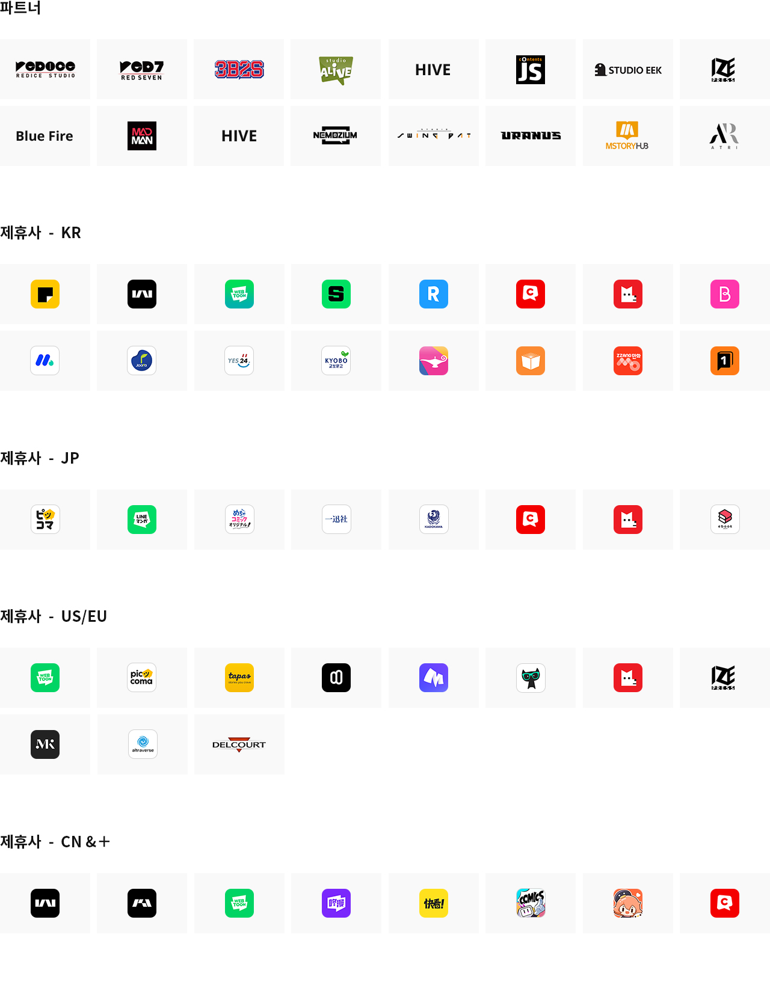The width and height of the screenshot is (770, 985).
Task: Open the Blue Fire partner tile
Action: [45, 136]
